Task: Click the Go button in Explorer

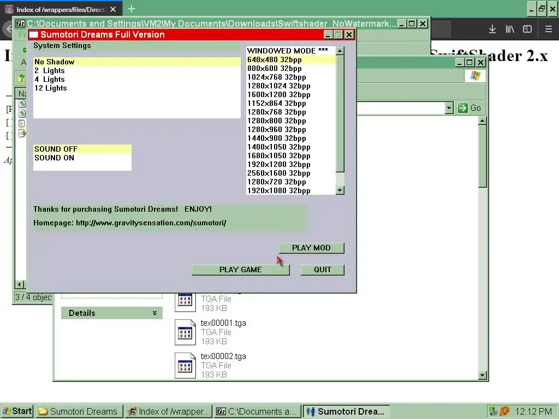Action: (469, 108)
